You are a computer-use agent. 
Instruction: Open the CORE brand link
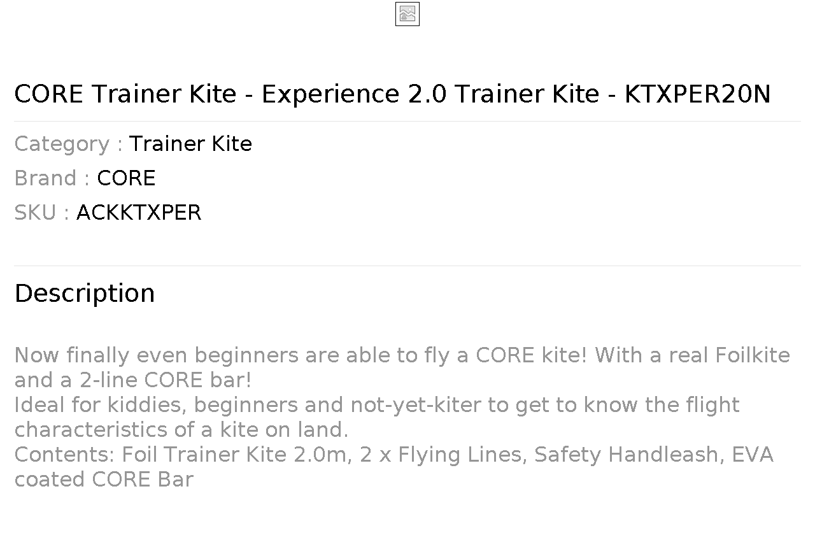click(x=126, y=178)
